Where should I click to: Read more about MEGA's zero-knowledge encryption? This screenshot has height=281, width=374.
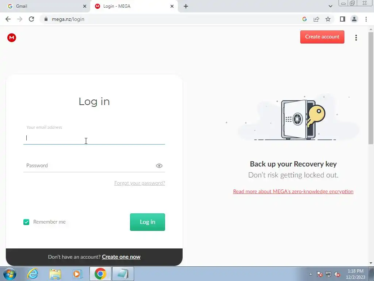(293, 191)
